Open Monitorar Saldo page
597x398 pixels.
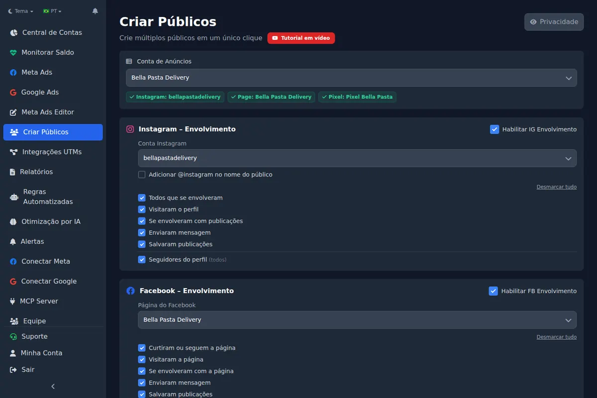(x=53, y=52)
